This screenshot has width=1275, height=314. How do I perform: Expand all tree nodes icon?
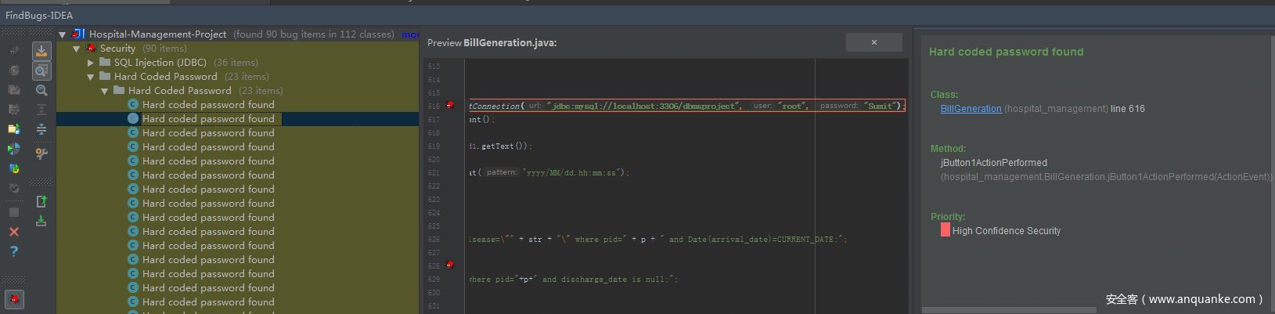tap(41, 110)
